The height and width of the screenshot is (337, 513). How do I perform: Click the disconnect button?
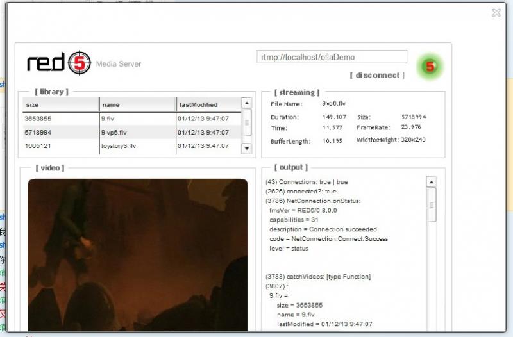377,75
